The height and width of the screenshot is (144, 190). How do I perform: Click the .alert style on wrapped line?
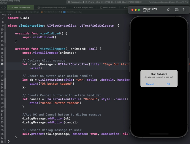coord(35,68)
